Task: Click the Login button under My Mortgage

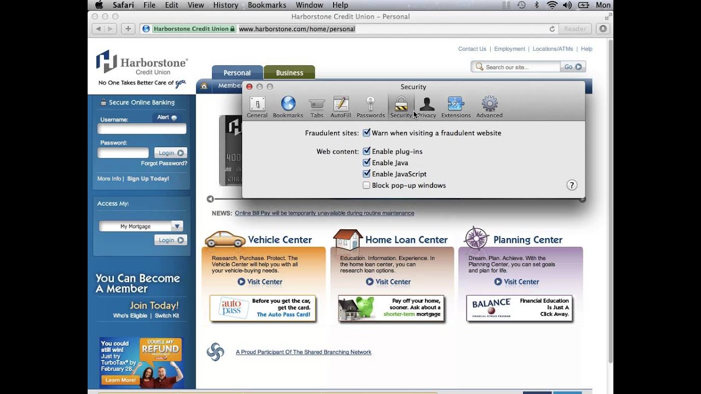Action: coord(170,240)
